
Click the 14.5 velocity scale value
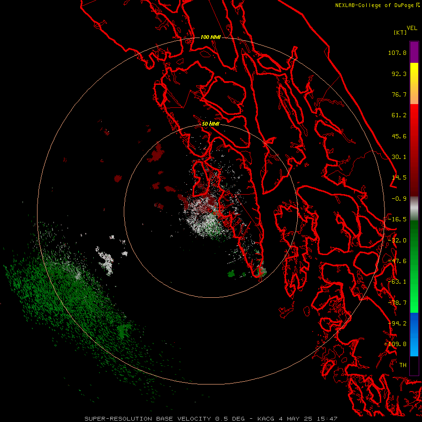(x=399, y=178)
